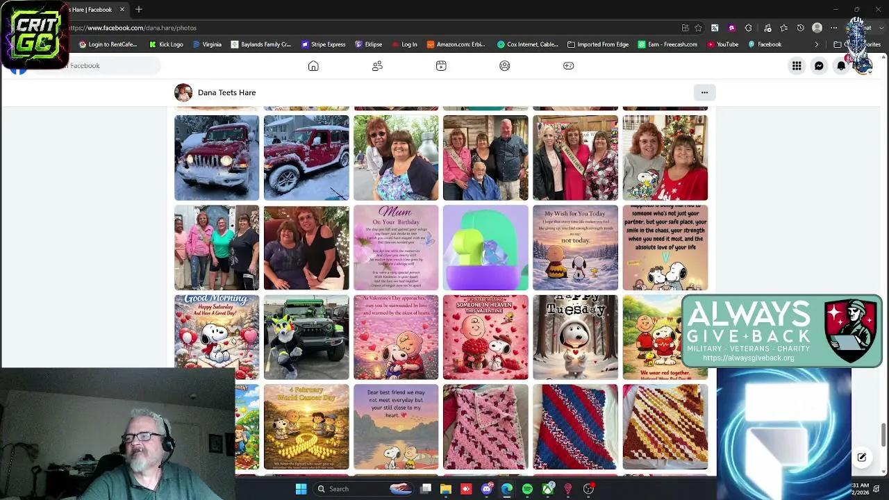Open the Reels video icon

(x=441, y=66)
